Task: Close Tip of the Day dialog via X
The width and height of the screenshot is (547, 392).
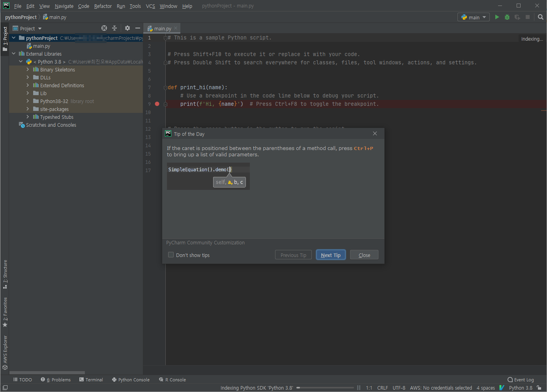Action: (375, 133)
